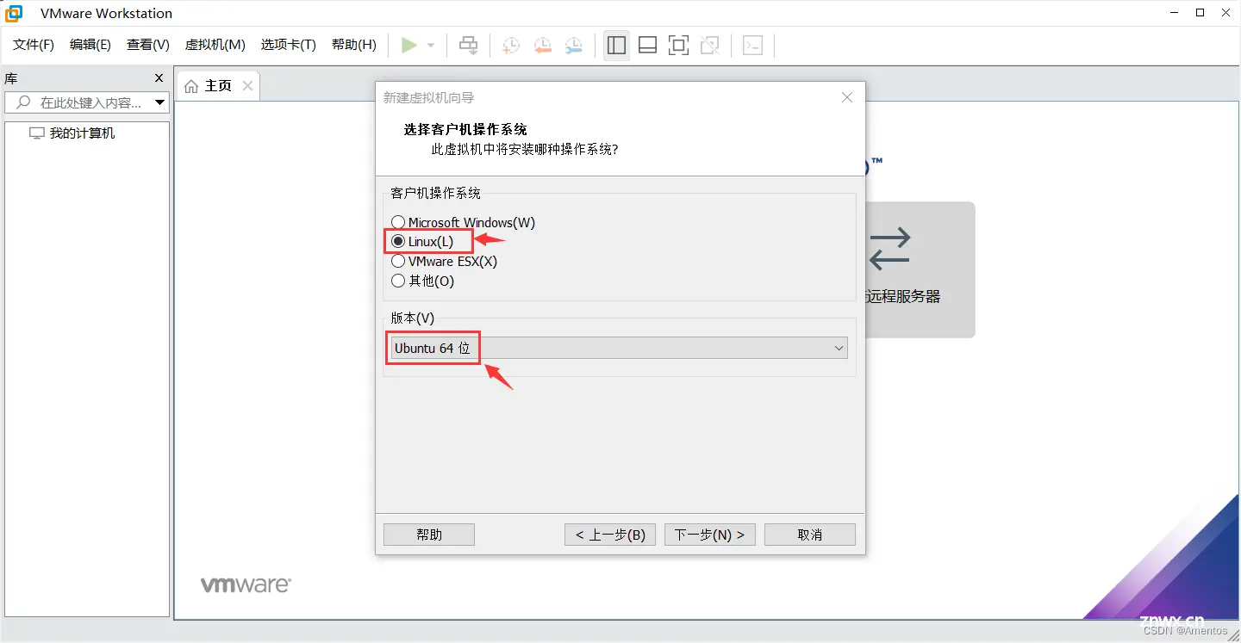1241x643 pixels.
Task: Open the 帮助(H) menu
Action: click(354, 45)
